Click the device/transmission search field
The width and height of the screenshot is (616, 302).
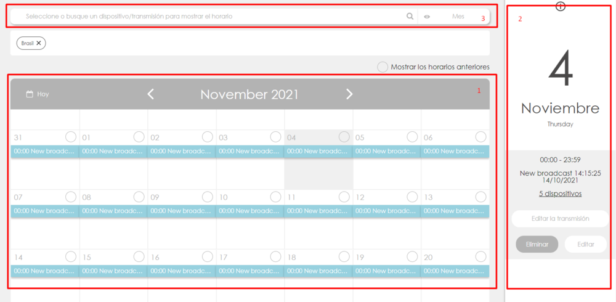(x=209, y=17)
